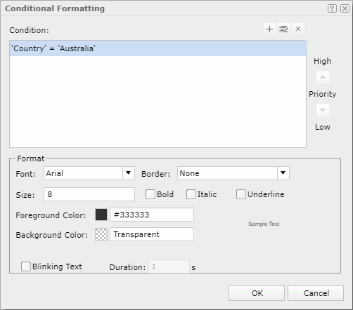This screenshot has height=310, width=353.
Task: Click the #333333 foreground color field
Action: pyautogui.click(x=152, y=215)
